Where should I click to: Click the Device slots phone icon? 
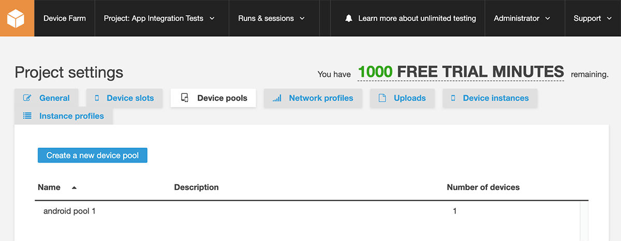click(x=96, y=98)
